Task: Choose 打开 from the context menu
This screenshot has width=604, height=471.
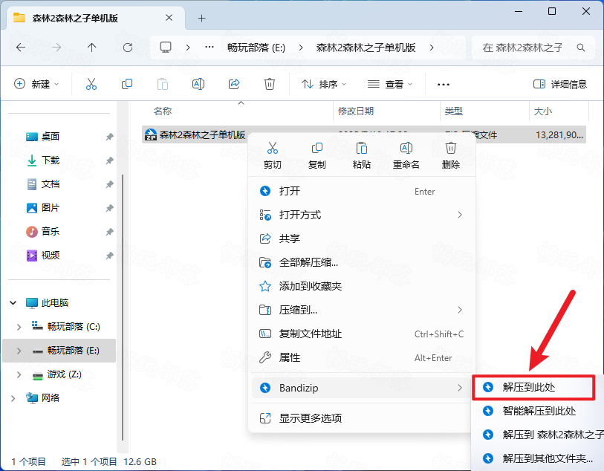Action: pos(362,191)
